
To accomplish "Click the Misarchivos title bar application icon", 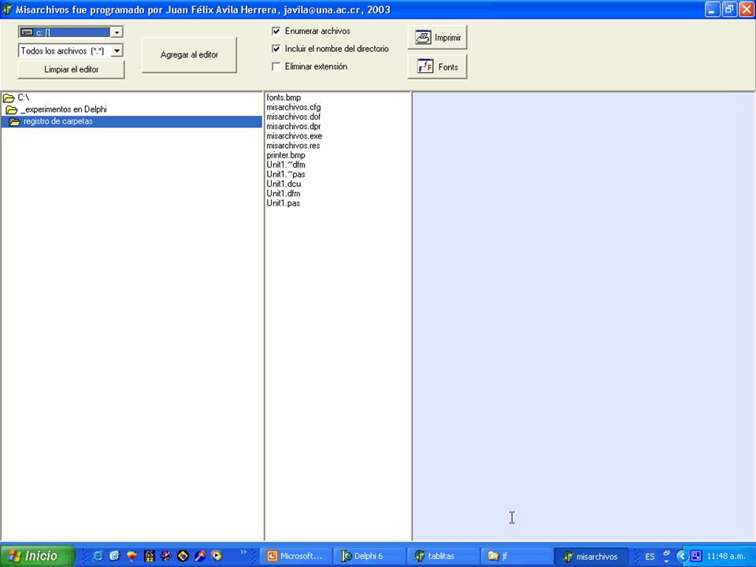I will pyautogui.click(x=7, y=9).
